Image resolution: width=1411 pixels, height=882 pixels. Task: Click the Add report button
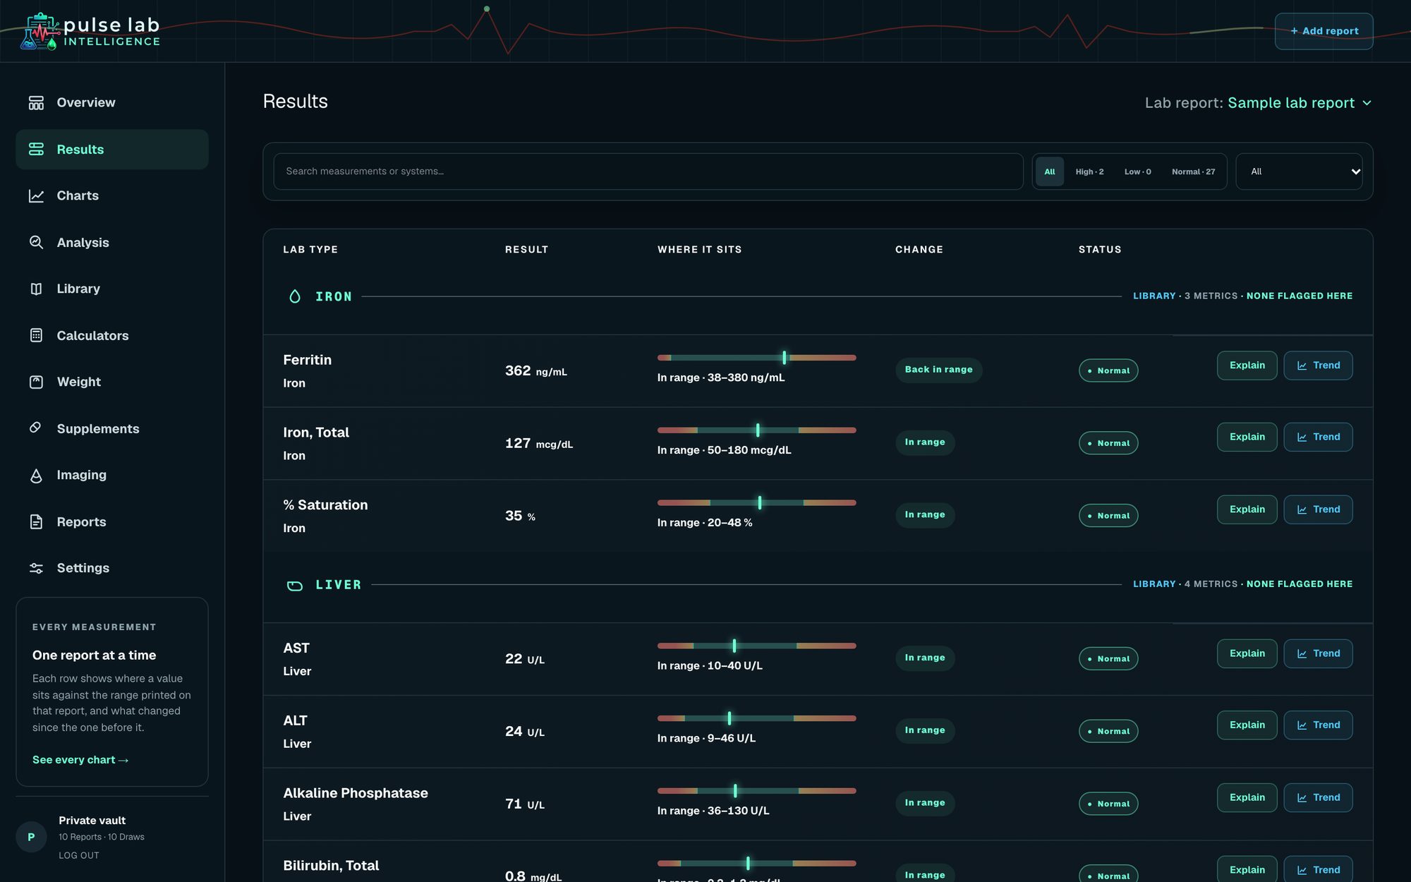tap(1324, 31)
